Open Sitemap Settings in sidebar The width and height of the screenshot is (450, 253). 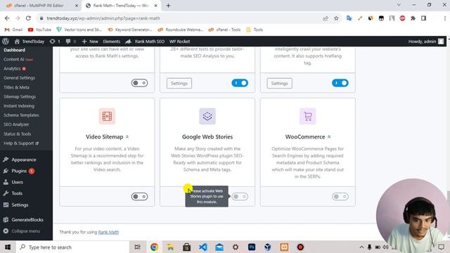click(x=20, y=97)
